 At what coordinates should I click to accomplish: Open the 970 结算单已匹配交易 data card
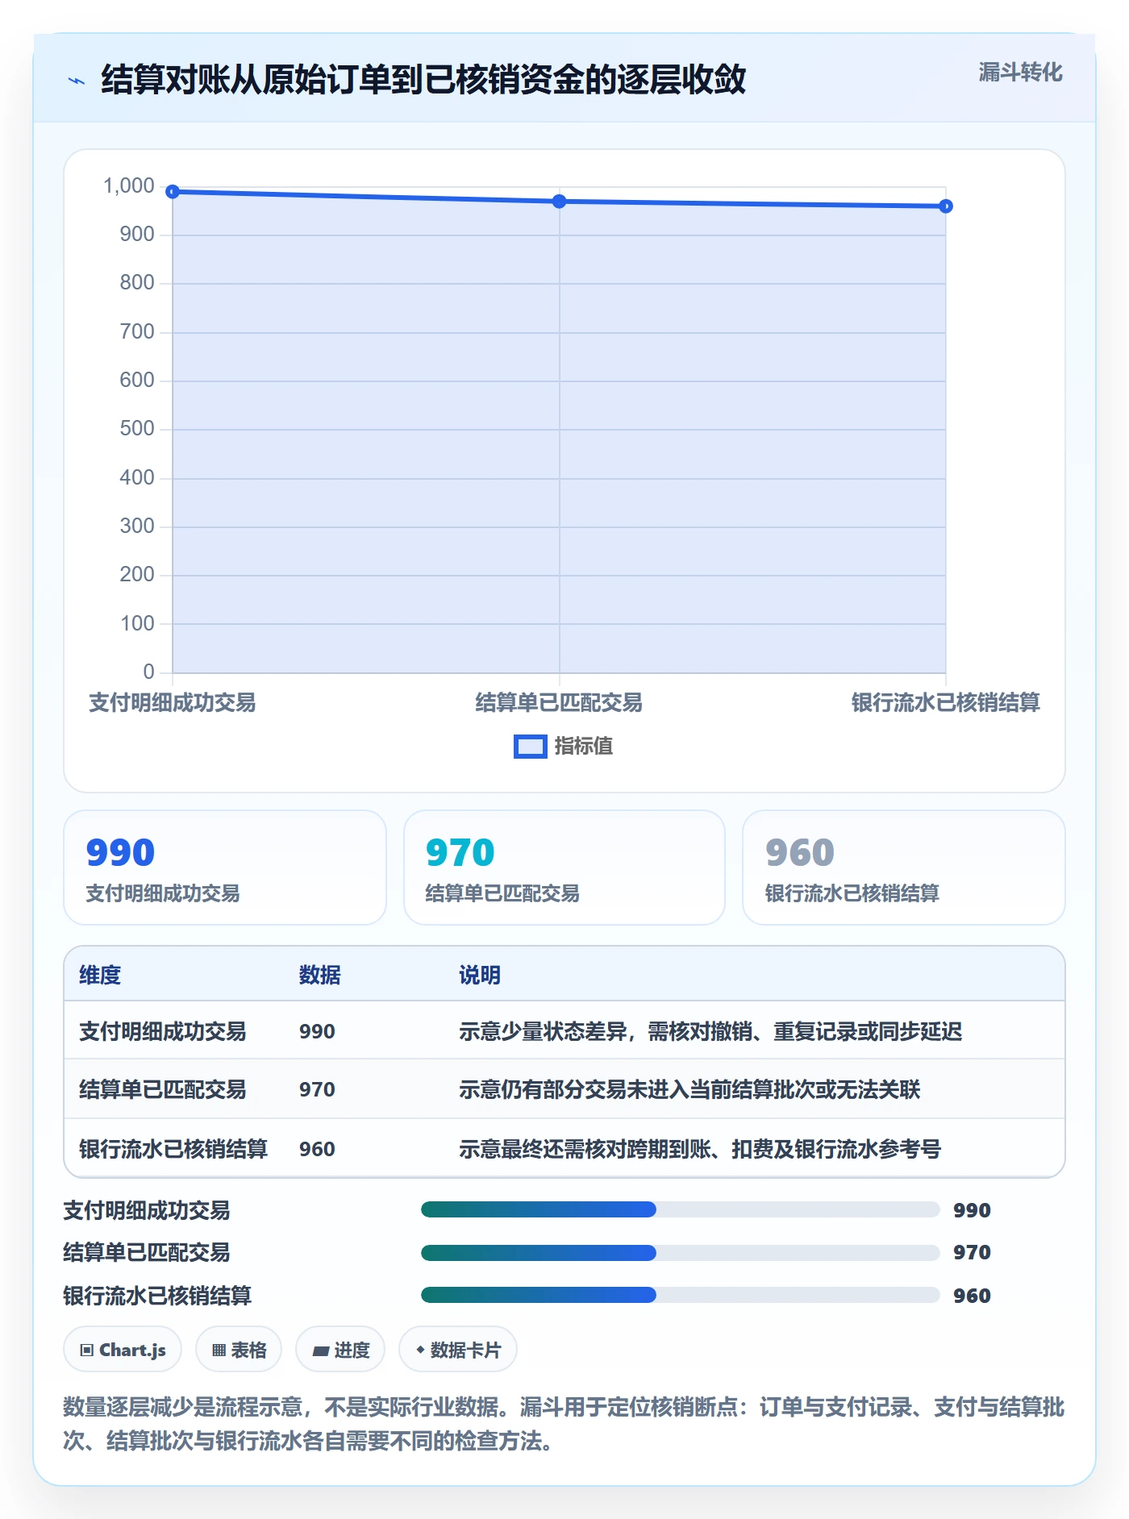[x=564, y=868]
